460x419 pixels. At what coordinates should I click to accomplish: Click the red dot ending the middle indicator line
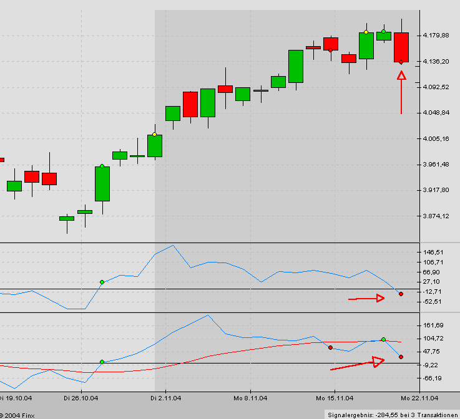coord(401,294)
